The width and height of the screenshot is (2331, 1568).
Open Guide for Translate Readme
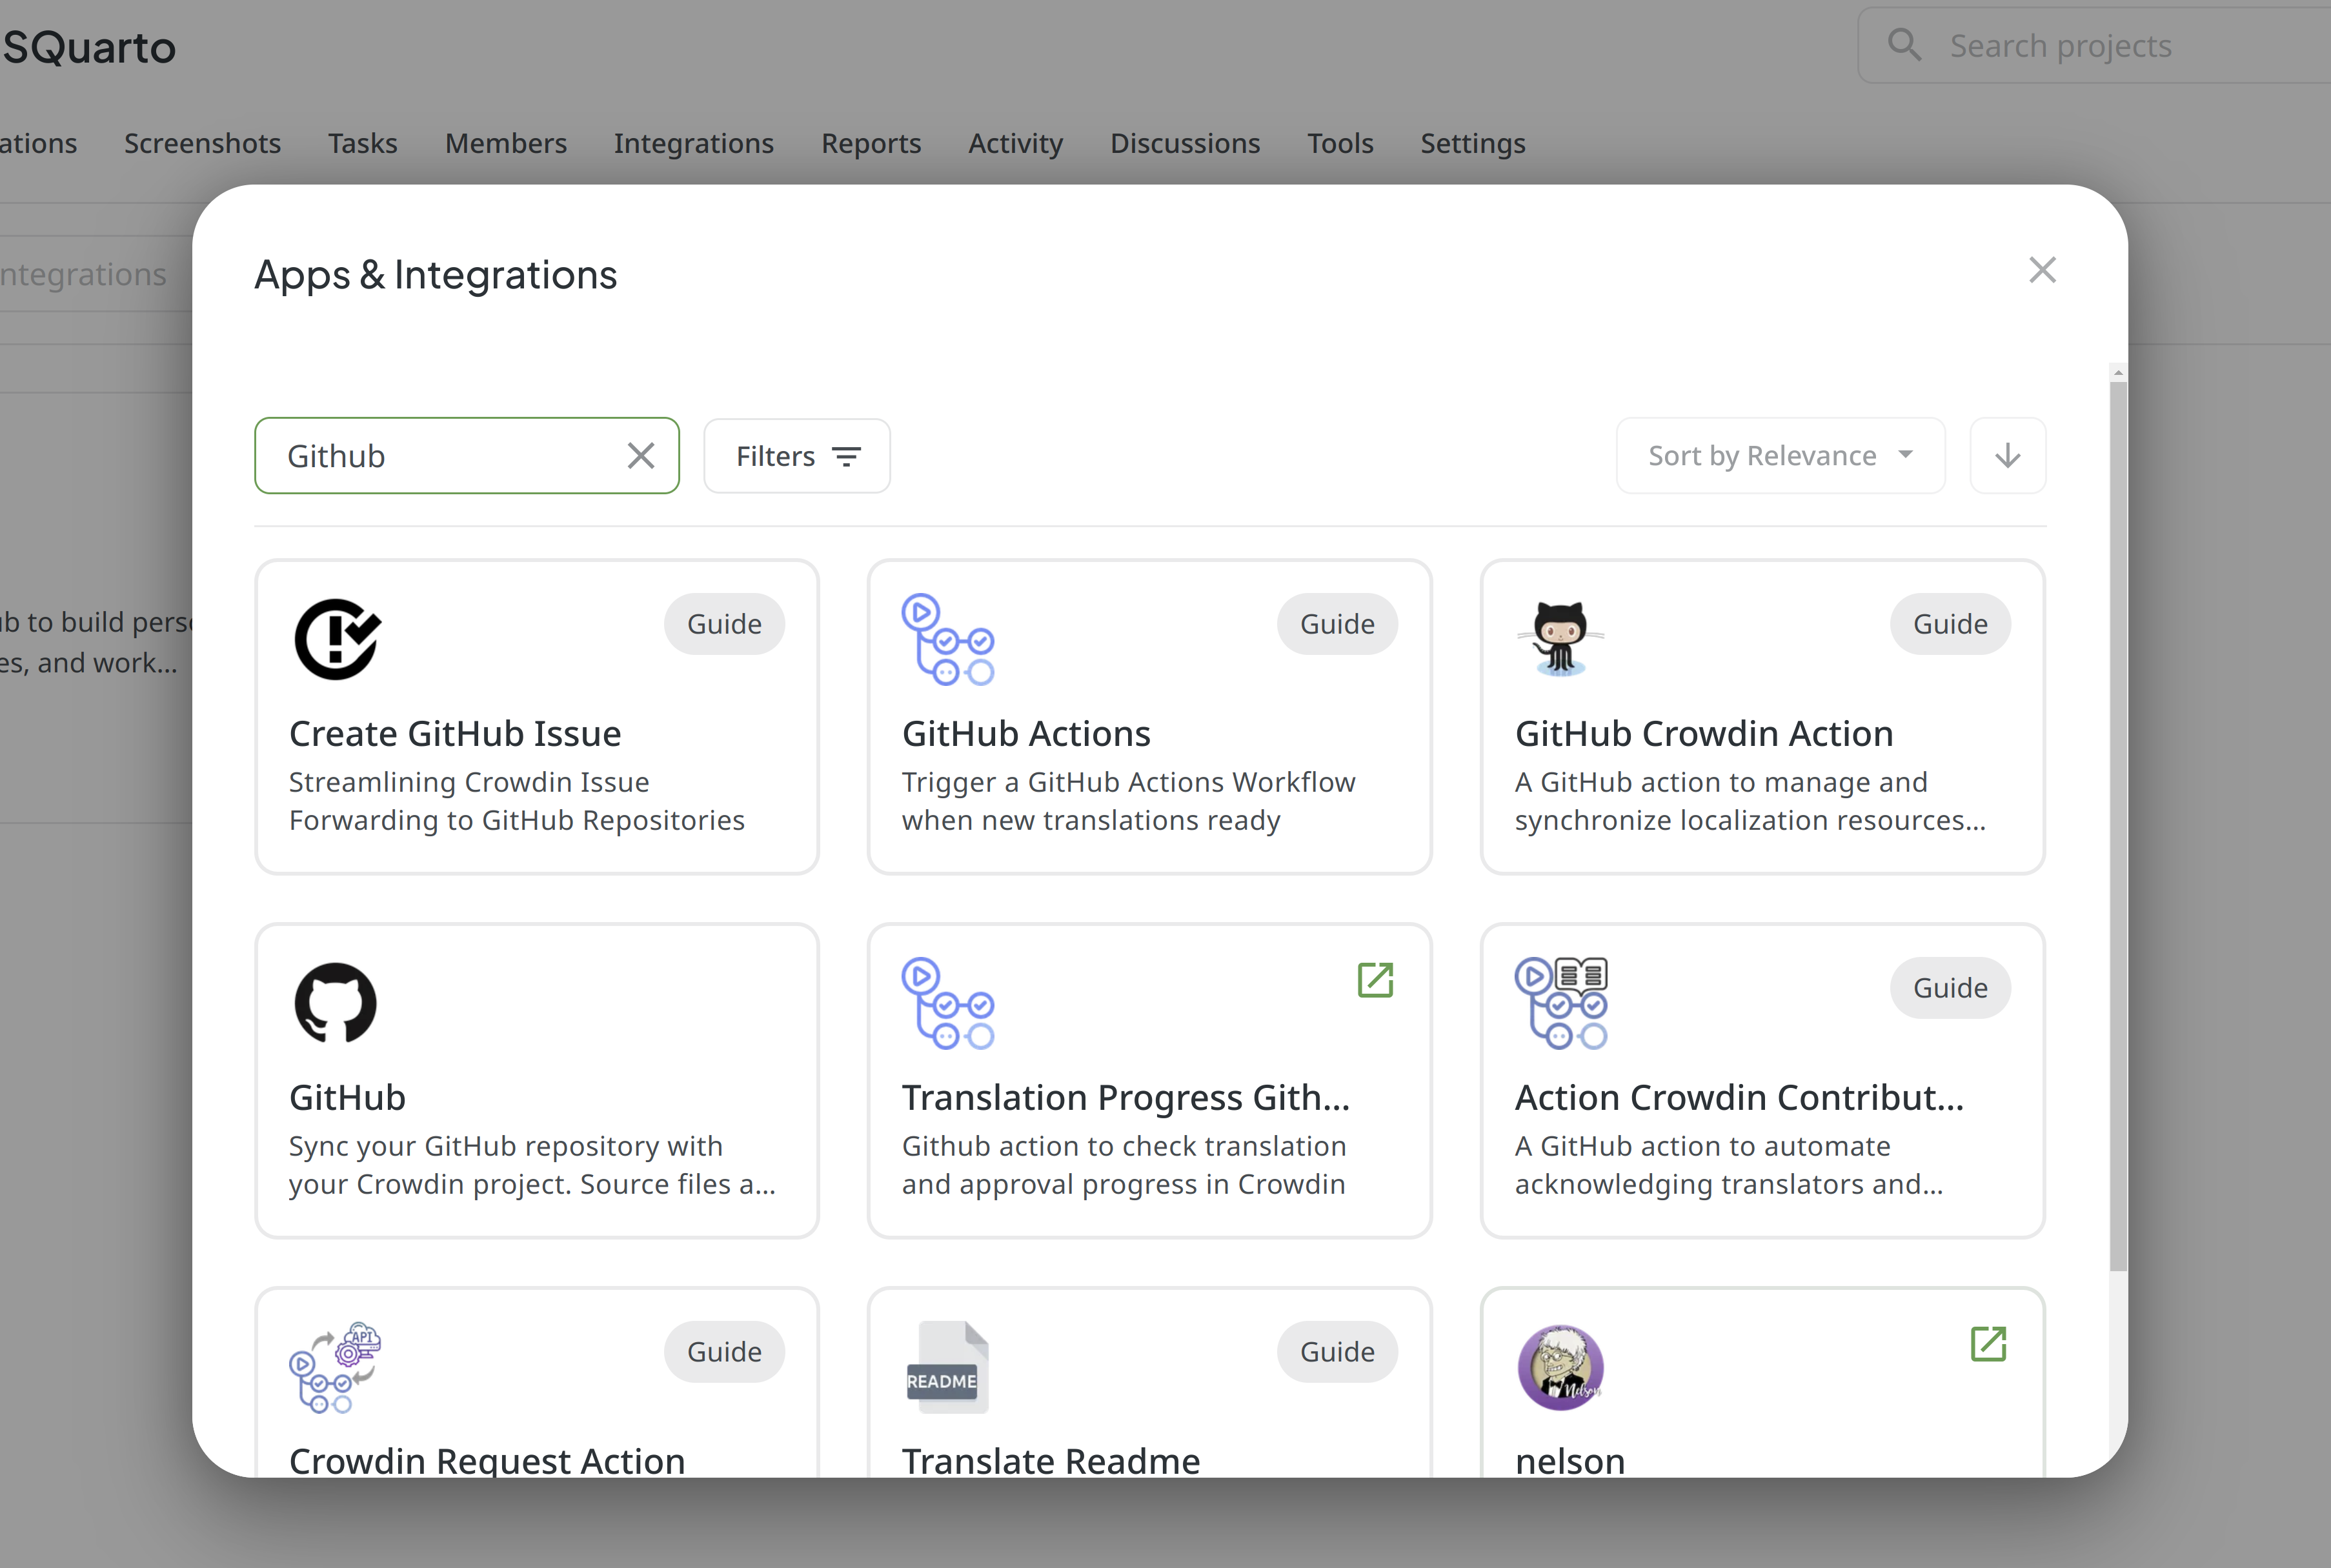[1337, 1352]
